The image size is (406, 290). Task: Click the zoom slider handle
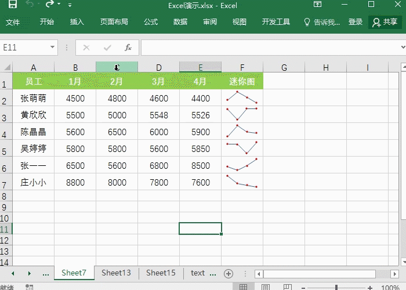(x=336, y=287)
